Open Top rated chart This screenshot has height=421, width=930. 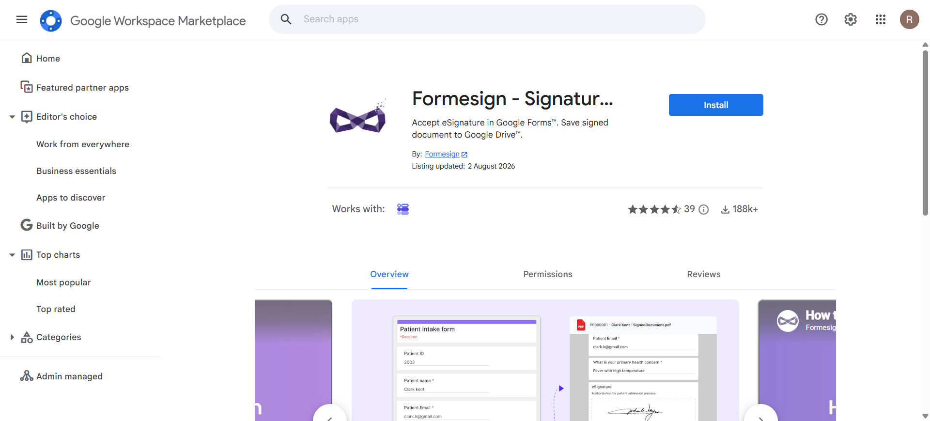pyautogui.click(x=56, y=309)
